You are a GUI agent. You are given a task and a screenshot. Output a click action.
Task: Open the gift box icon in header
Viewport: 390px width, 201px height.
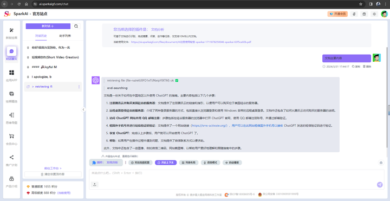(x=364, y=14)
